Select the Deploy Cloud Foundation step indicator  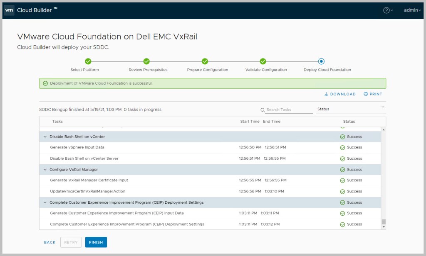click(321, 61)
